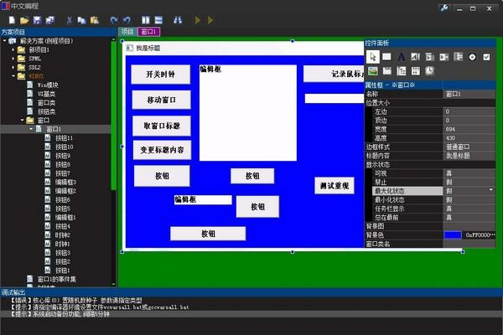Pick the clock timer control icon
Viewport: 503px width, 335px height.
(429, 71)
